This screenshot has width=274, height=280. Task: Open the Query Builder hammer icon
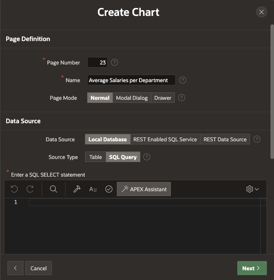pyautogui.click(x=77, y=189)
